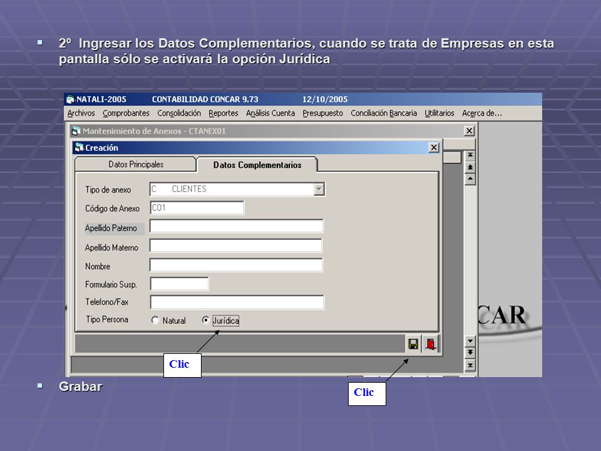Click the Código de Anexo field

[x=197, y=208]
